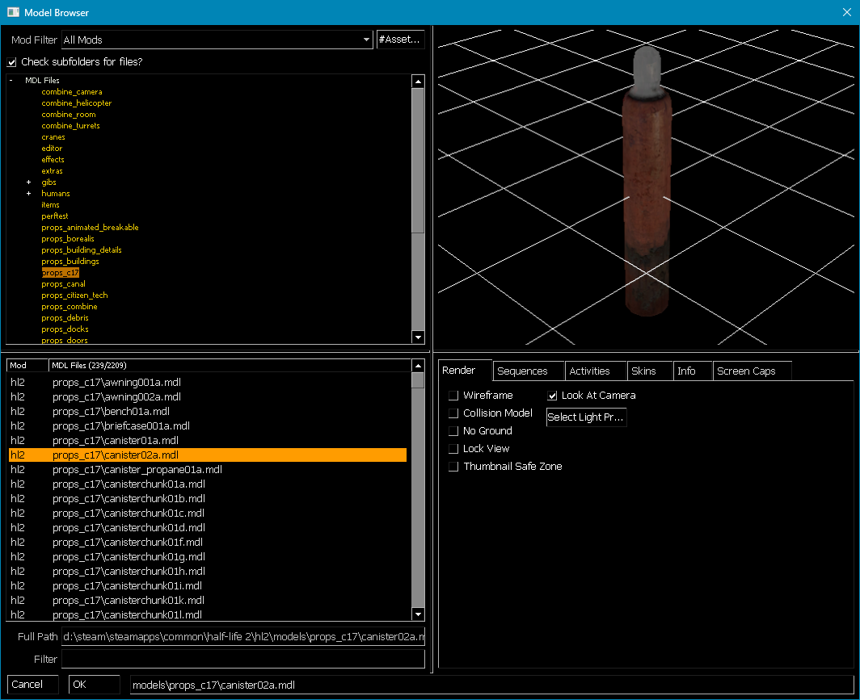Open the Mod Filter dropdown showing All Mods
The image size is (860, 700).
point(365,40)
